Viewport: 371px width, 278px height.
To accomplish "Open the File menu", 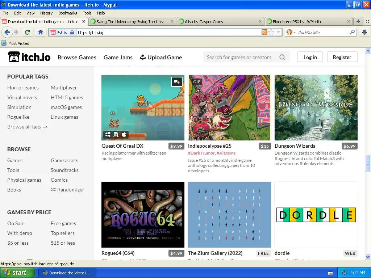I will [x=5, y=13].
